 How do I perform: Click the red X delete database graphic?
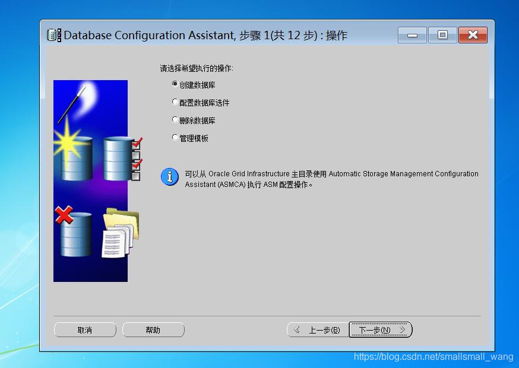[74, 231]
